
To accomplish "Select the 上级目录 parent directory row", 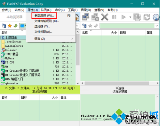I will click(13, 38).
